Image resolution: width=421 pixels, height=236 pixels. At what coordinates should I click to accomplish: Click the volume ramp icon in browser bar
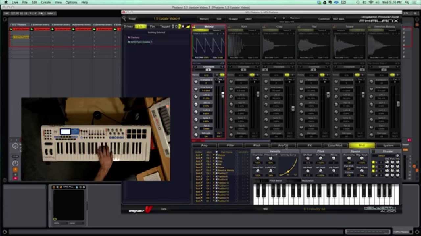click(188, 26)
